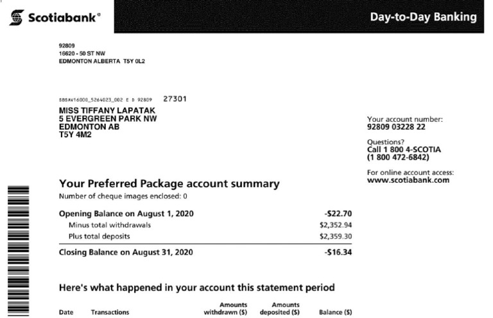Screen dimensions: 493x318
Task: Open the www.scotiabank.com link
Action: pyautogui.click(x=408, y=180)
